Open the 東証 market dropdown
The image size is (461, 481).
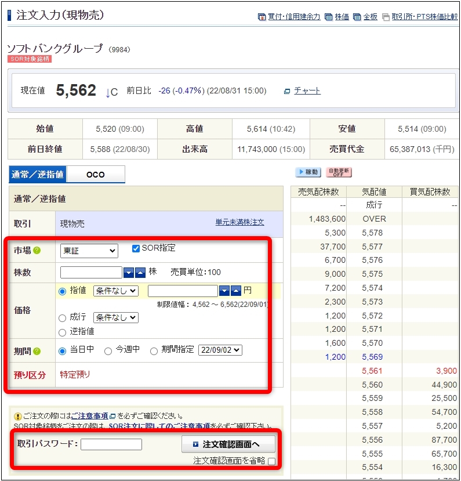89,251
